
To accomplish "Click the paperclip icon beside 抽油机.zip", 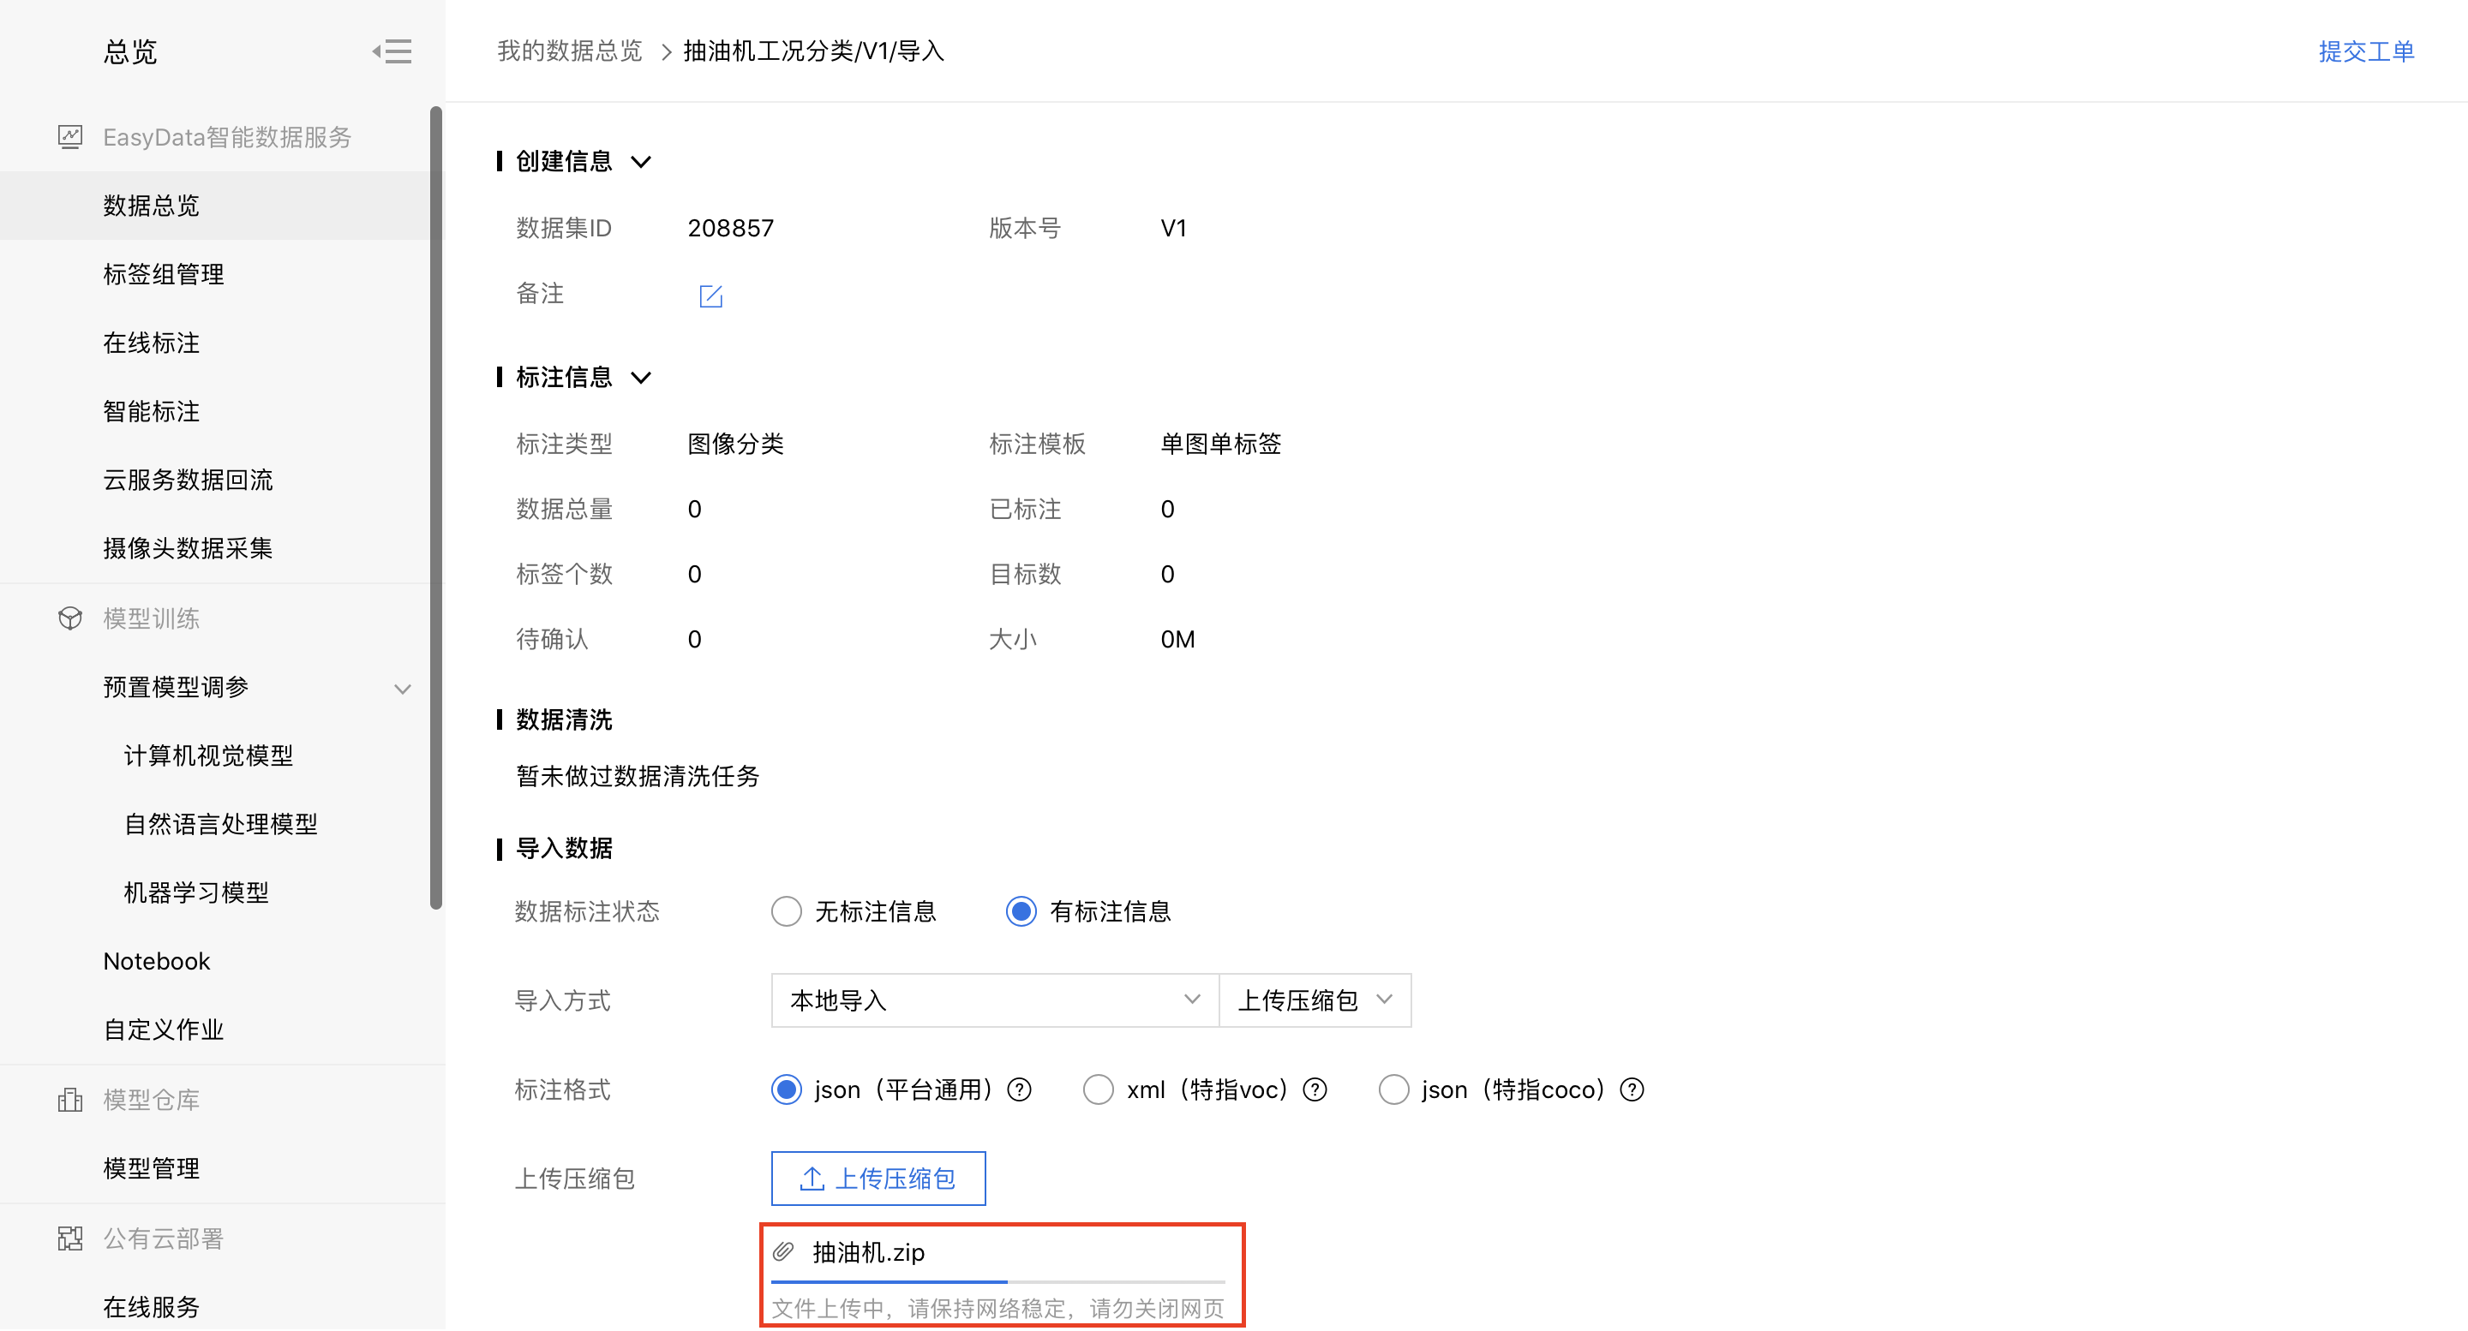I will click(784, 1251).
